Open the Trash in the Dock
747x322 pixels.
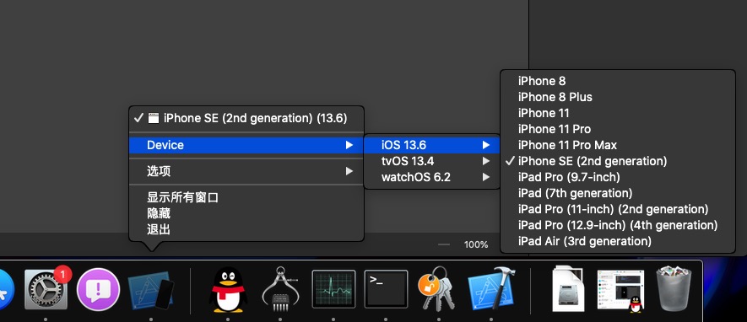[674, 289]
